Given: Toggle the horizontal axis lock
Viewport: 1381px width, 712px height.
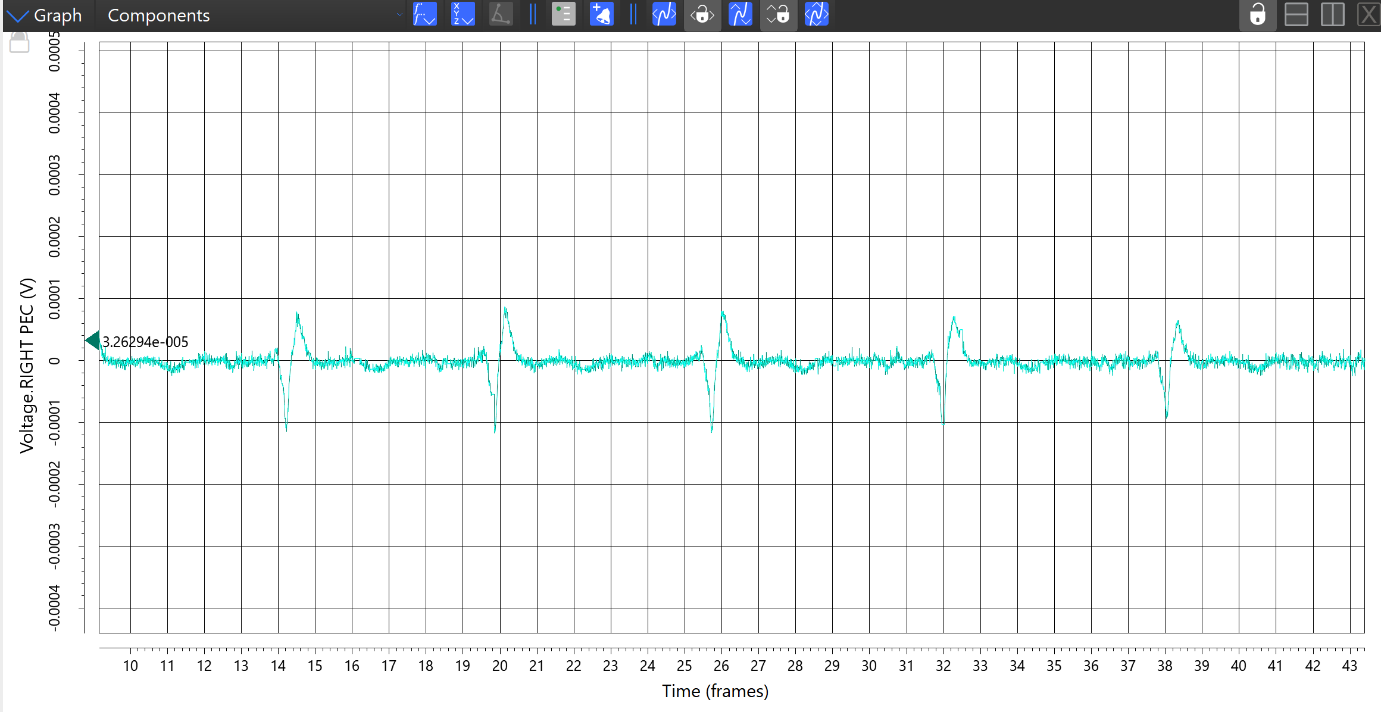Looking at the screenshot, I should tap(702, 14).
